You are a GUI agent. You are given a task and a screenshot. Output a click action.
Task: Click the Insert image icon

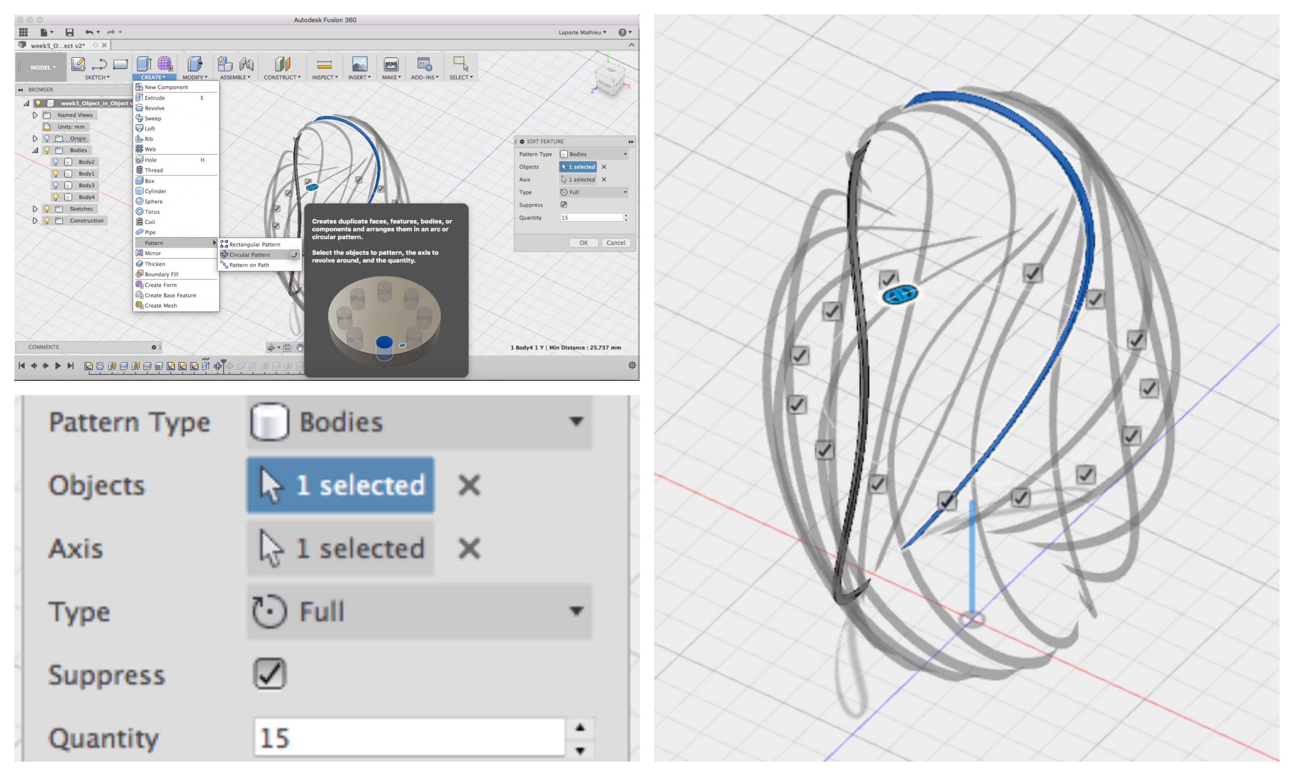(359, 64)
